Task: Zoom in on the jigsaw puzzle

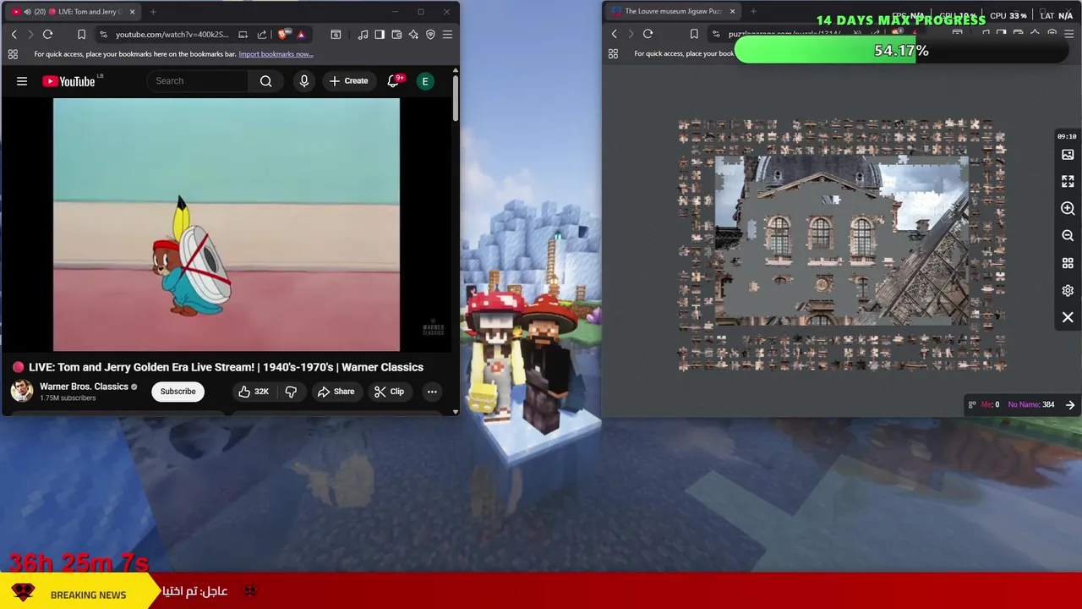Action: tap(1068, 209)
